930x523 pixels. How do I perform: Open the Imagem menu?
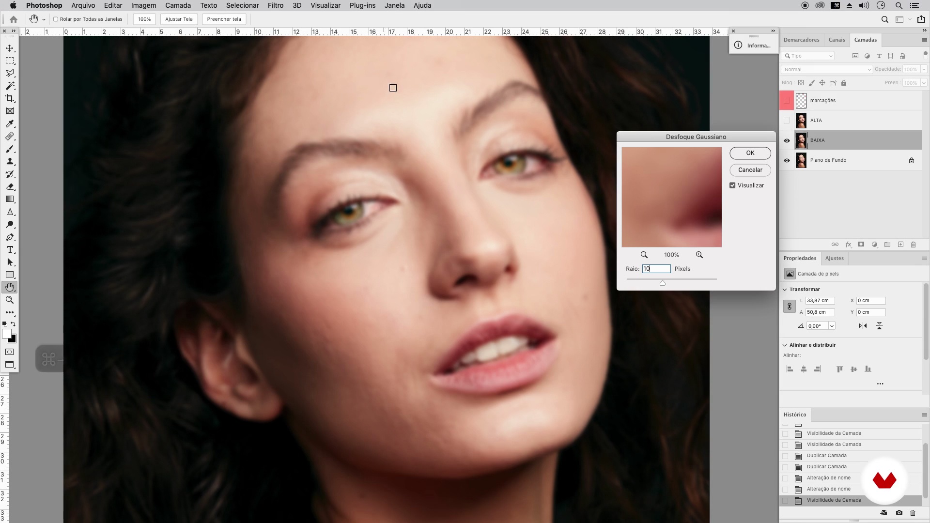click(143, 5)
